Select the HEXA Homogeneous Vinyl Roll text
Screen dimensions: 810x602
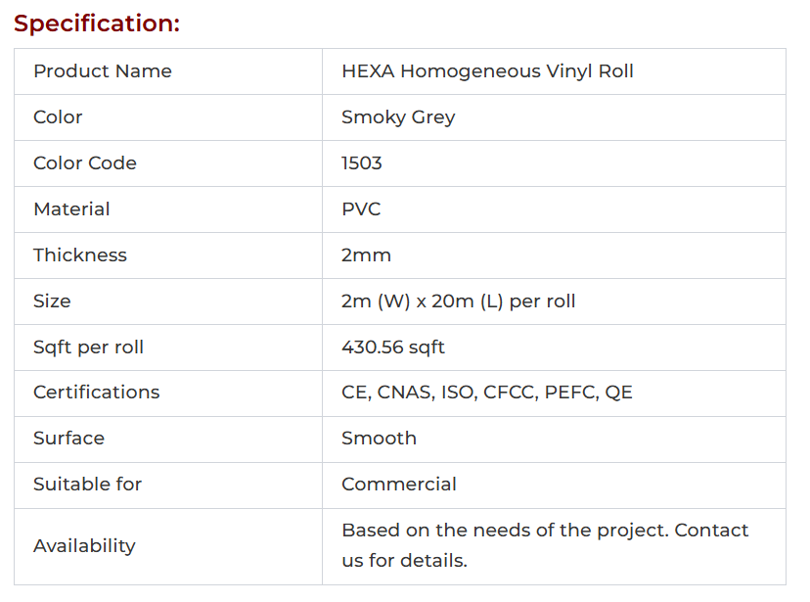click(487, 71)
